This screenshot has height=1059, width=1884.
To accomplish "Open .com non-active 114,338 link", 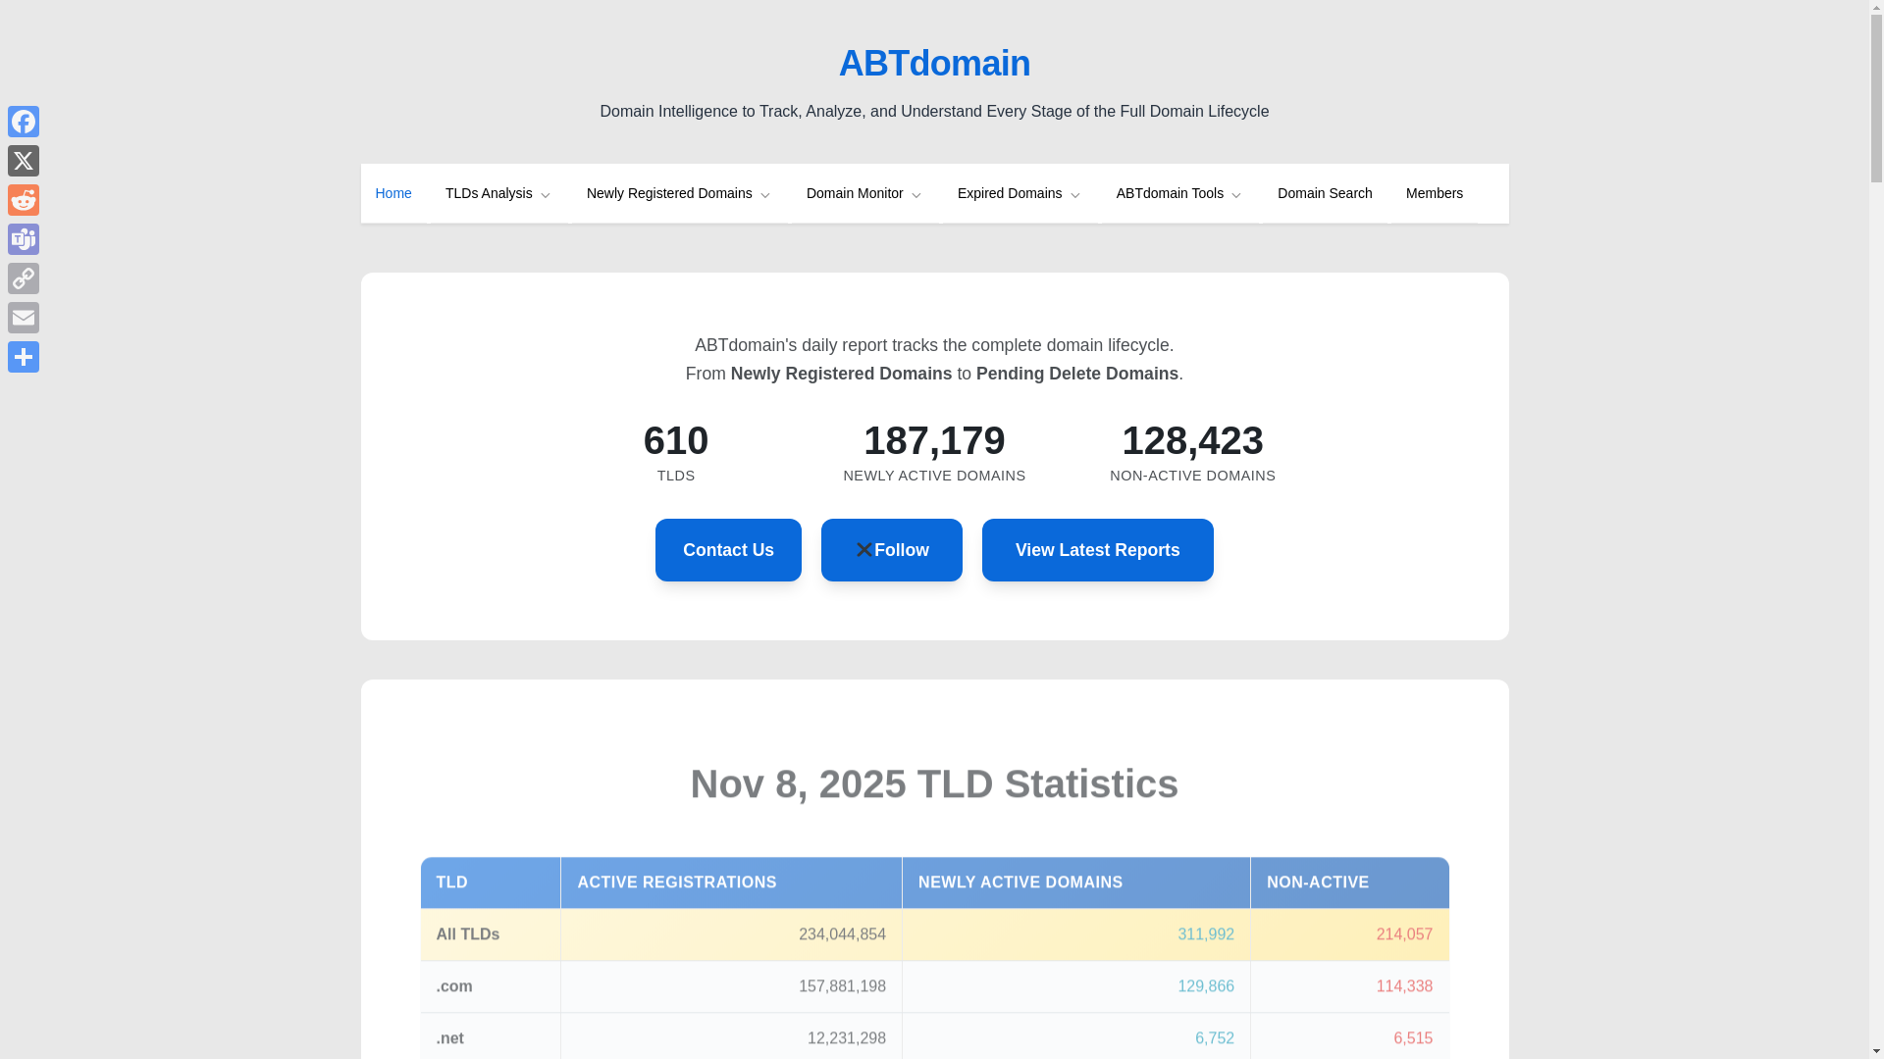I will (x=1404, y=986).
